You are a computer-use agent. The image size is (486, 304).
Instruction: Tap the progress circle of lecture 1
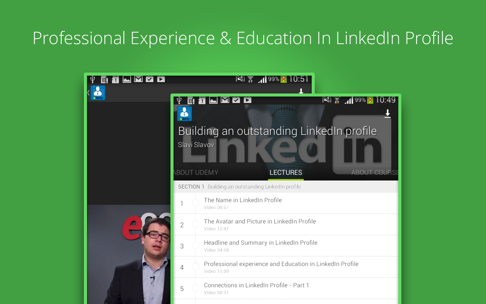[196, 203]
